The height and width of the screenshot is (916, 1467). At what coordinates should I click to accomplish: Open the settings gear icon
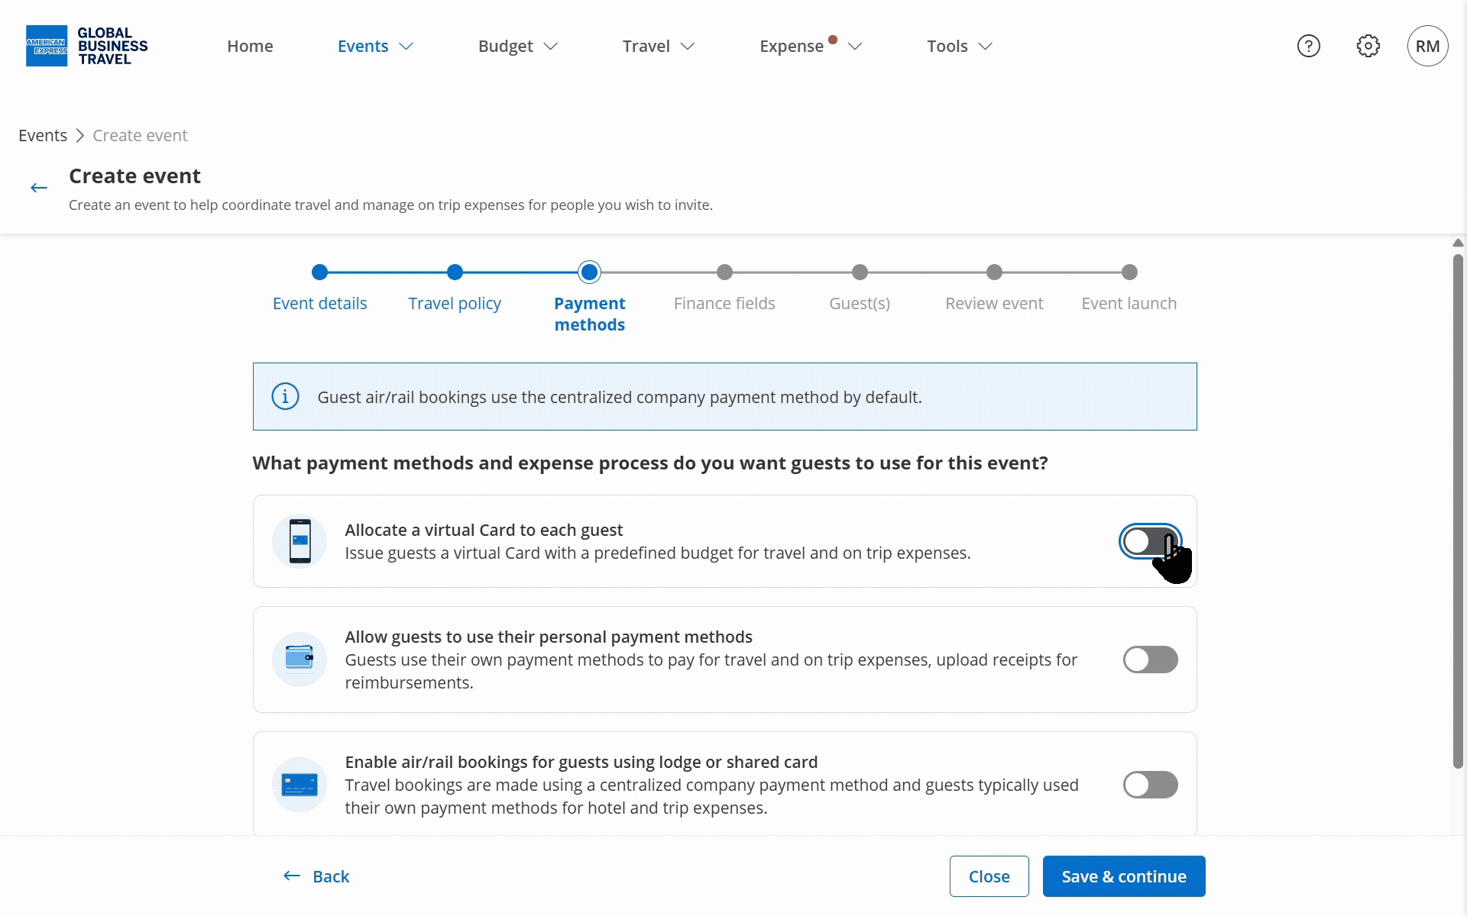(x=1368, y=46)
